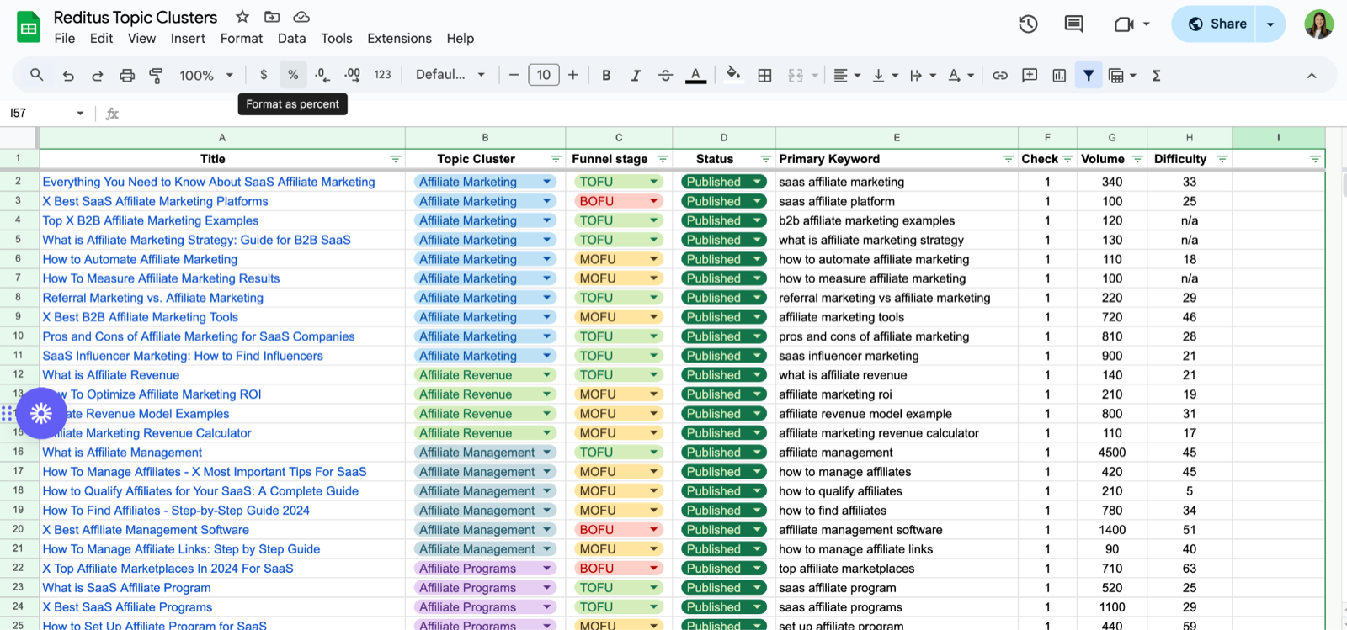Open the Extensions menu
This screenshot has height=630, width=1347.
399,39
